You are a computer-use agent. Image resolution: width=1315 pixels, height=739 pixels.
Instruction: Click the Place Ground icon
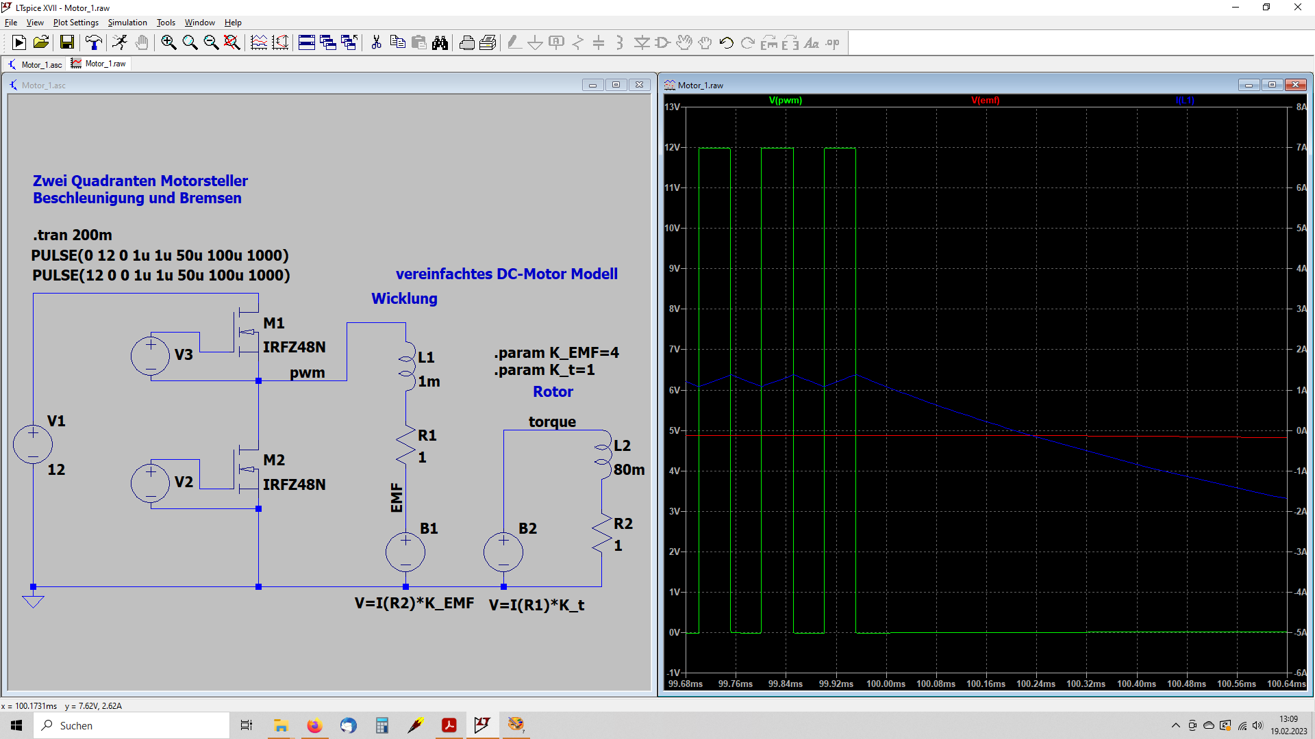536,43
